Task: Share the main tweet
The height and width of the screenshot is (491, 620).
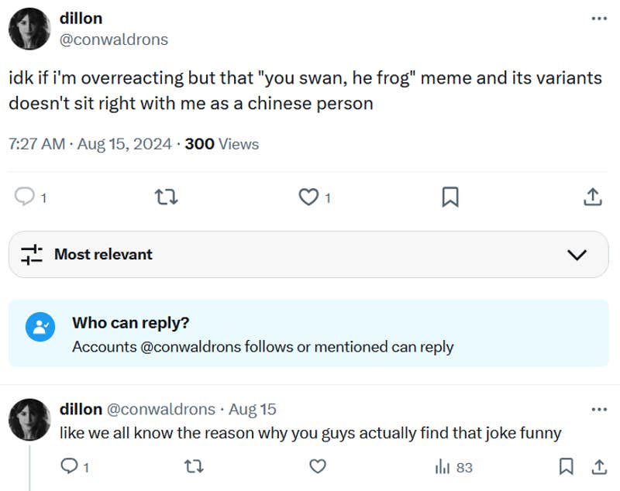Action: click(x=592, y=197)
